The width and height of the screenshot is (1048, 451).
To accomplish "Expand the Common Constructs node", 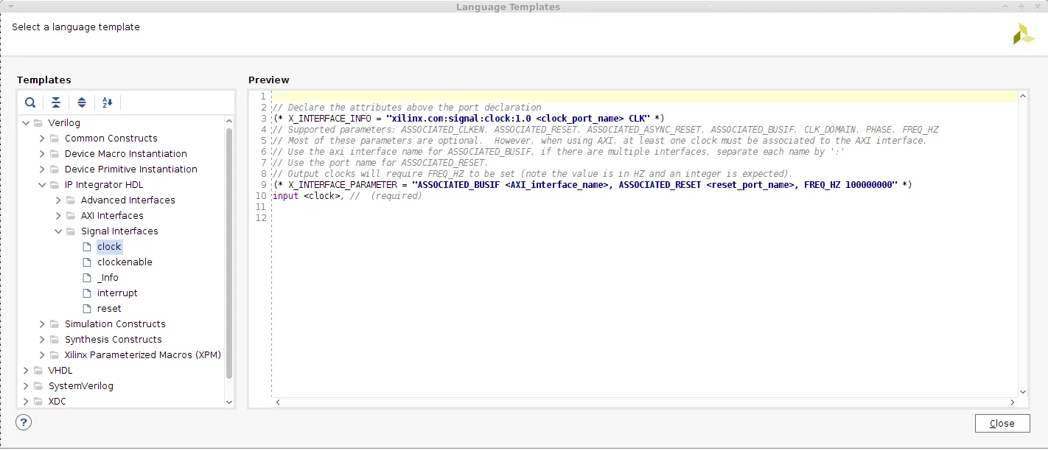I will coord(43,139).
